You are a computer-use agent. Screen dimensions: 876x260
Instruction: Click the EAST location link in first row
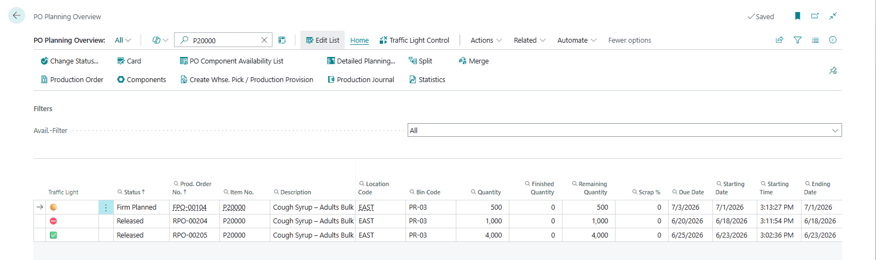[367, 207]
